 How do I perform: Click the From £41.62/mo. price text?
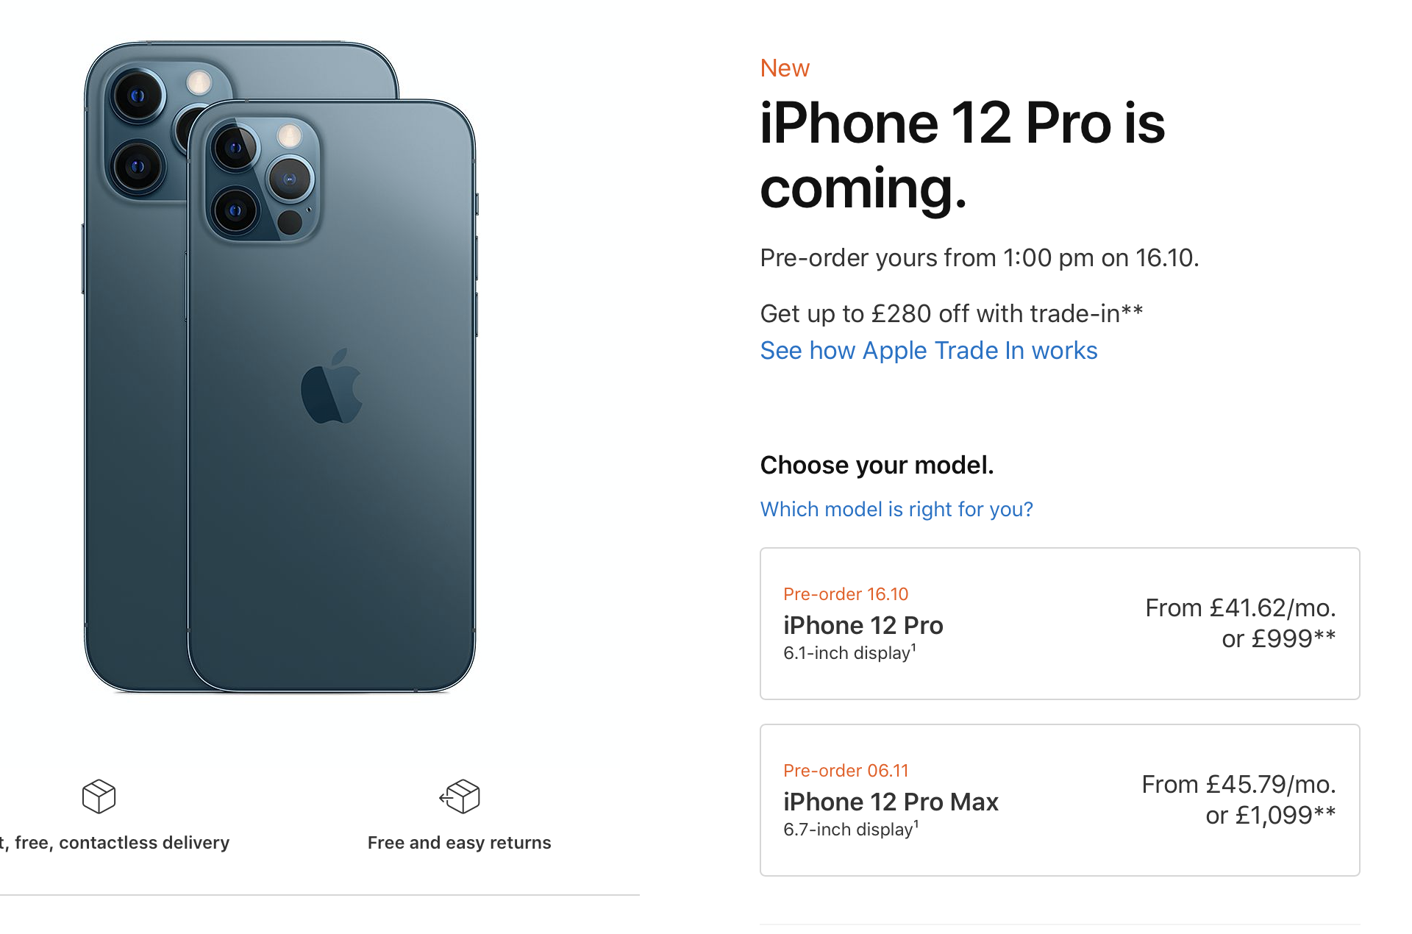(x=1241, y=608)
